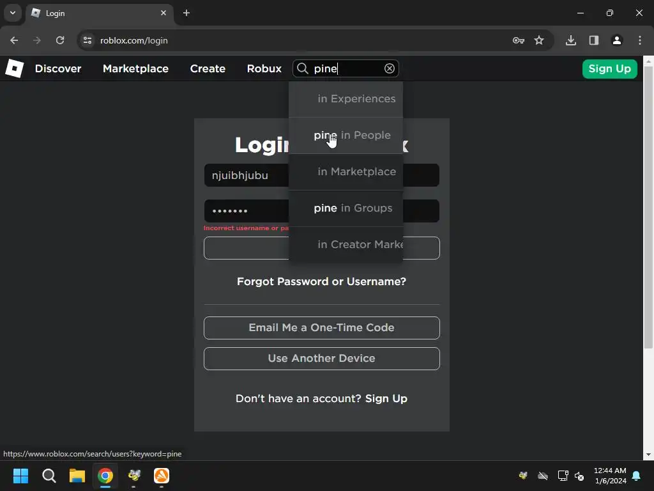Reload the page with the refresh icon
654x491 pixels.
(x=60, y=40)
